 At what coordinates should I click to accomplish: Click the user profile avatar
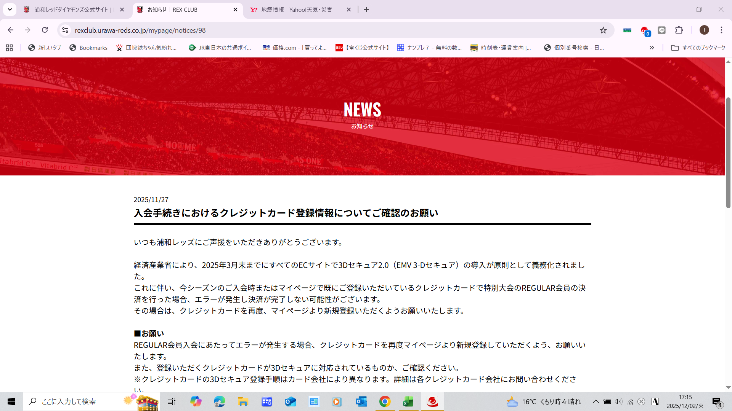[x=704, y=30]
